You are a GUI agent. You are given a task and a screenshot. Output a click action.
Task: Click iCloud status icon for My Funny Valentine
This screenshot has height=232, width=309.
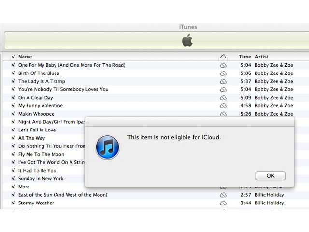tap(223, 106)
